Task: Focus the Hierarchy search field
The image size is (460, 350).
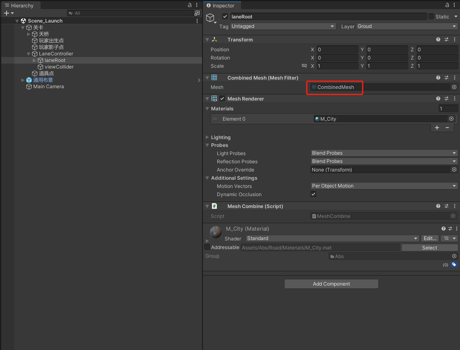Action: point(130,13)
